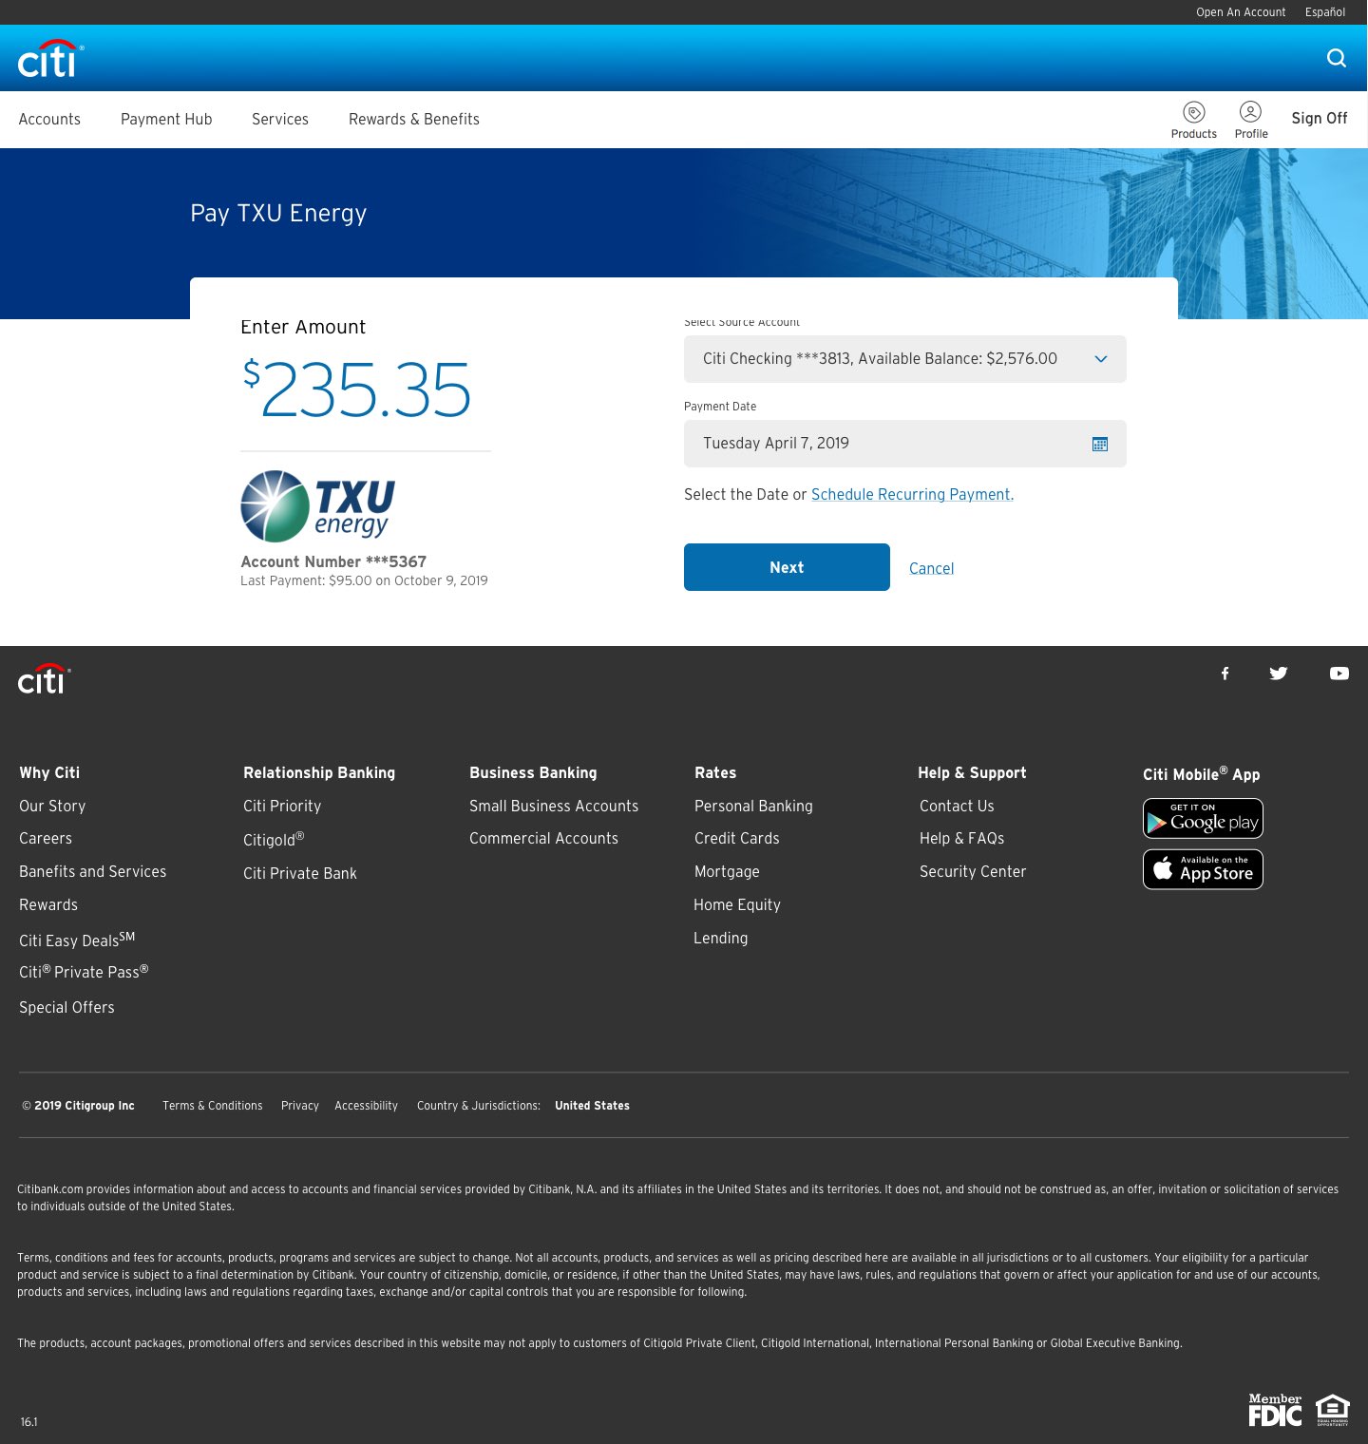Open Small Business Accounts link

tap(554, 807)
